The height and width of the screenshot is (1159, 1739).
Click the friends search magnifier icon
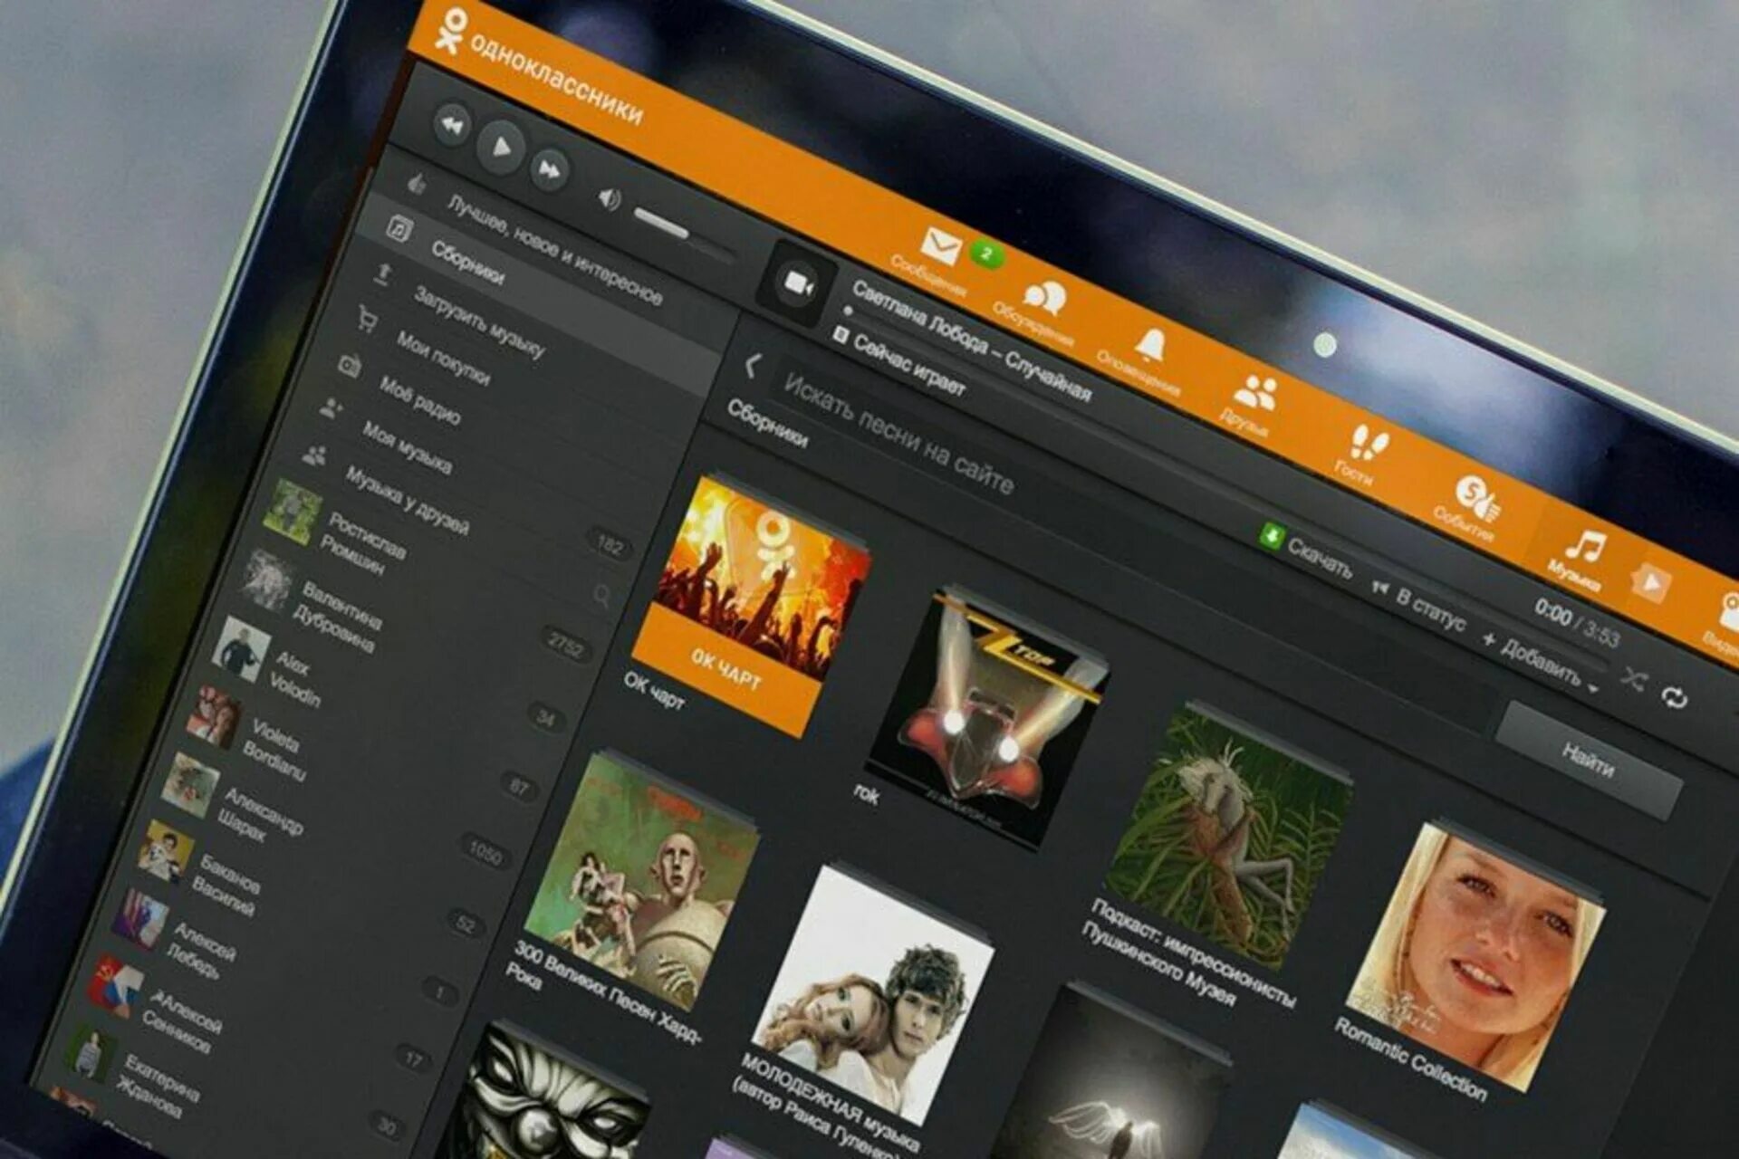coord(601,595)
